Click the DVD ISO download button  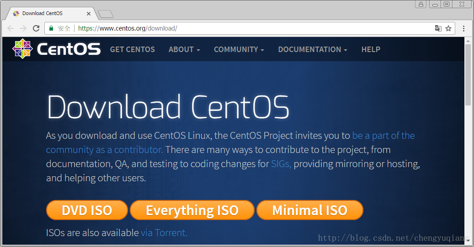pyautogui.click(x=87, y=210)
